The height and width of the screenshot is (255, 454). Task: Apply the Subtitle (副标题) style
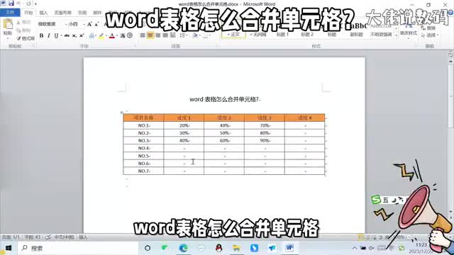pos(356,35)
